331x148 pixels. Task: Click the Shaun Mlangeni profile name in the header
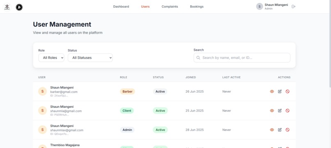[x=276, y=5]
